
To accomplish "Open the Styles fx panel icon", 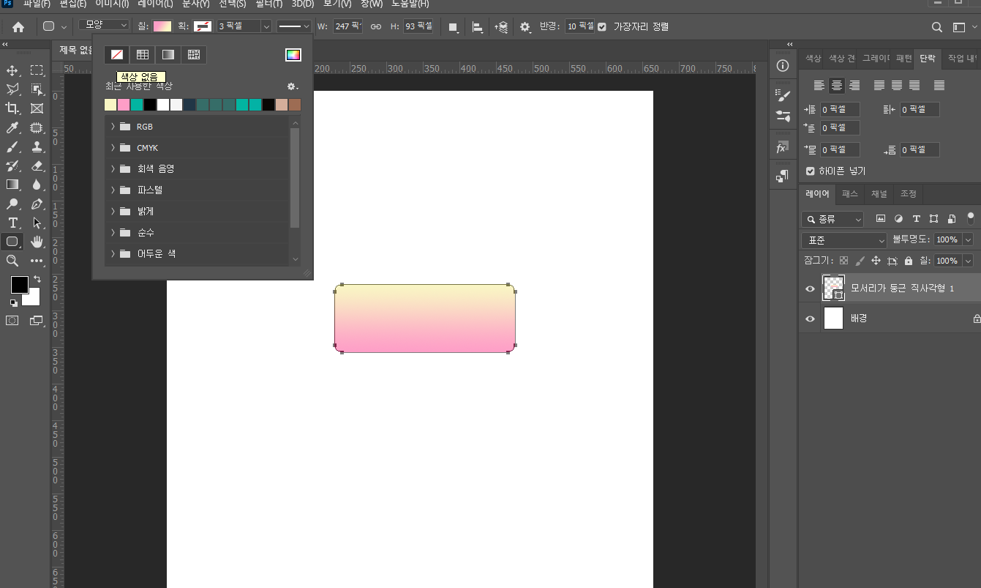I will [782, 148].
